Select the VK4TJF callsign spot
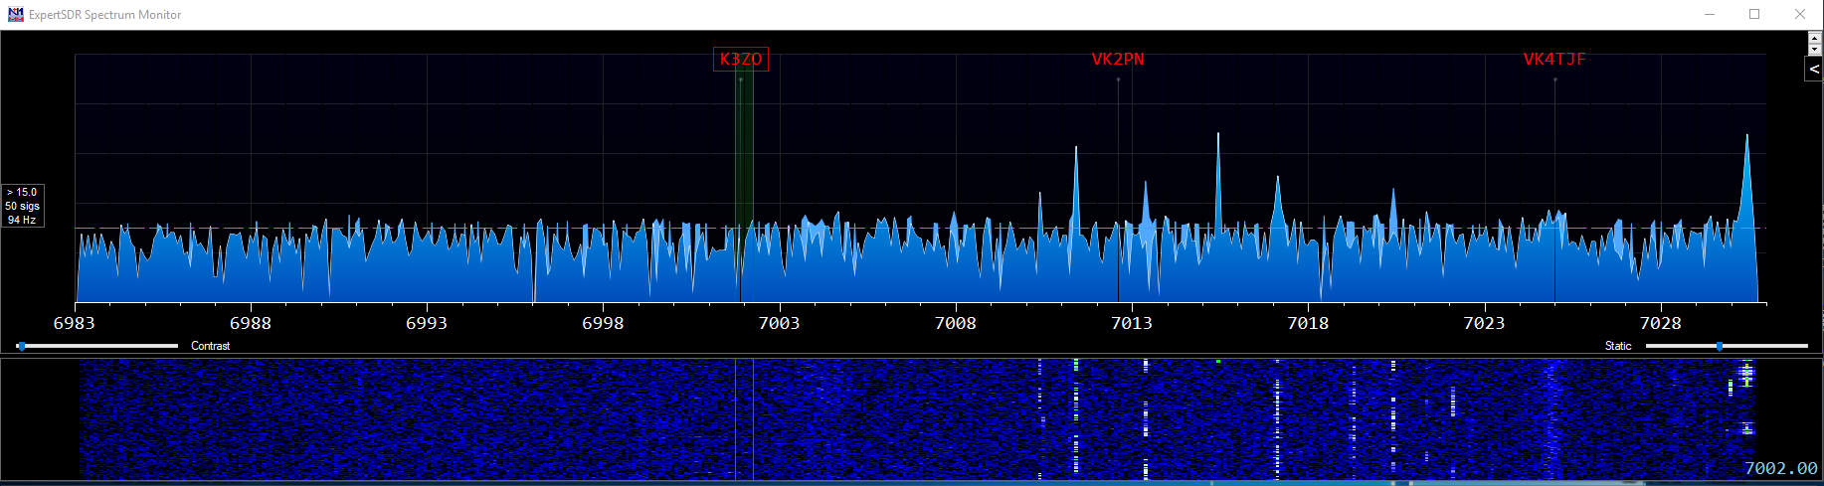The image size is (1824, 486). click(x=1554, y=60)
